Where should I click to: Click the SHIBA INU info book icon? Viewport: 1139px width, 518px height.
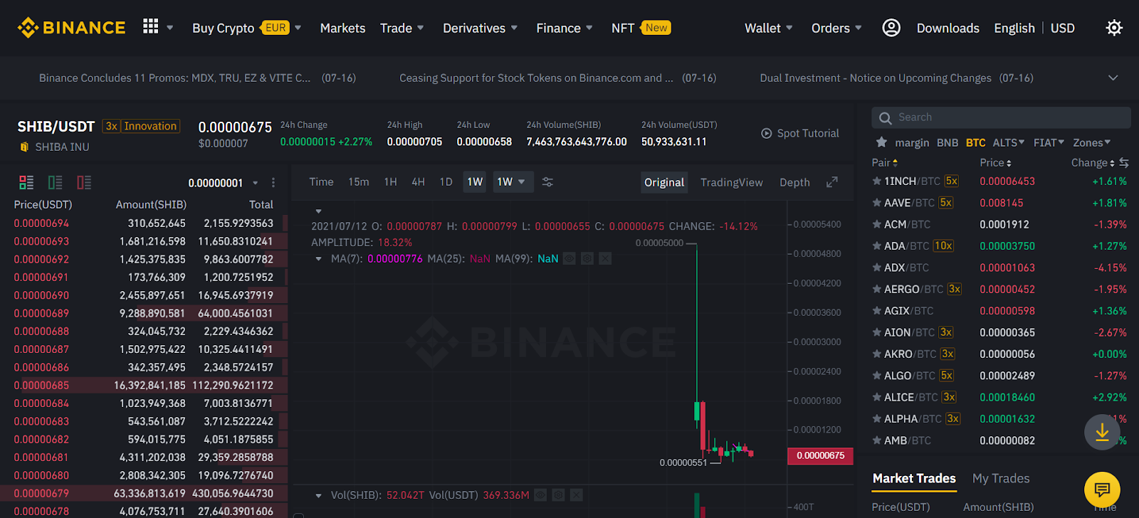click(24, 147)
